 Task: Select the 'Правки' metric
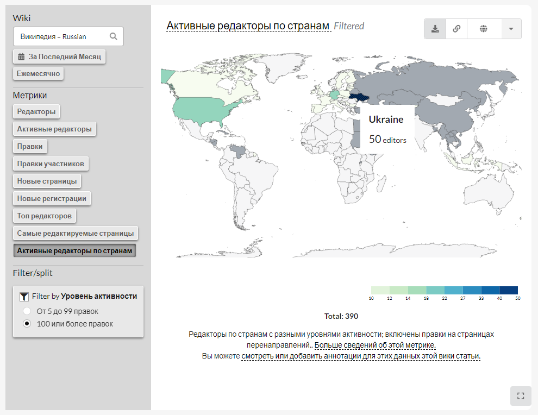tap(30, 147)
